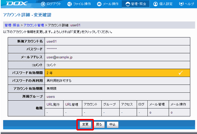This screenshot has height=134, width=197.
Task: Click the メール管理 permission header
Action: pos(157,104)
